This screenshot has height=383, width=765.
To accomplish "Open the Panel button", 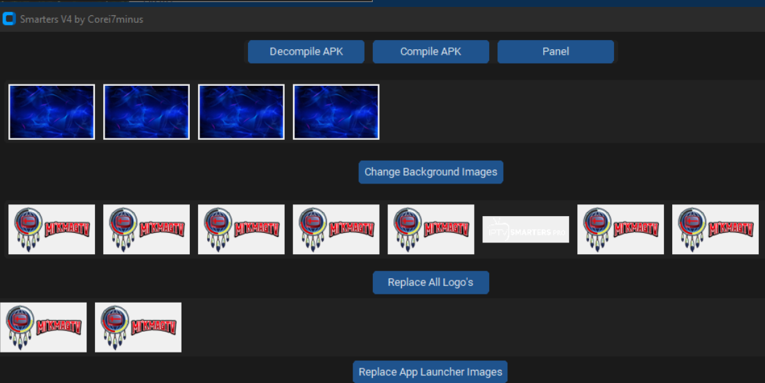I will coord(555,52).
